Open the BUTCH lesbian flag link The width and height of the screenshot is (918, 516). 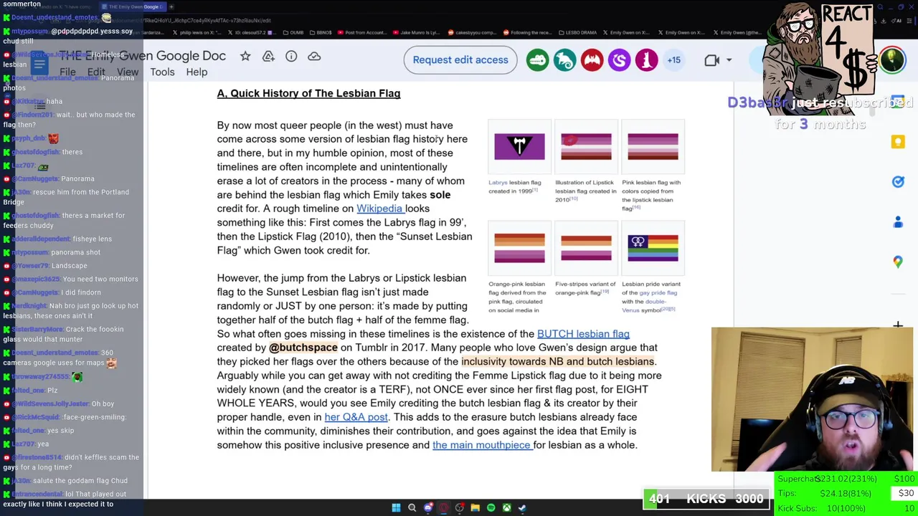(x=583, y=334)
